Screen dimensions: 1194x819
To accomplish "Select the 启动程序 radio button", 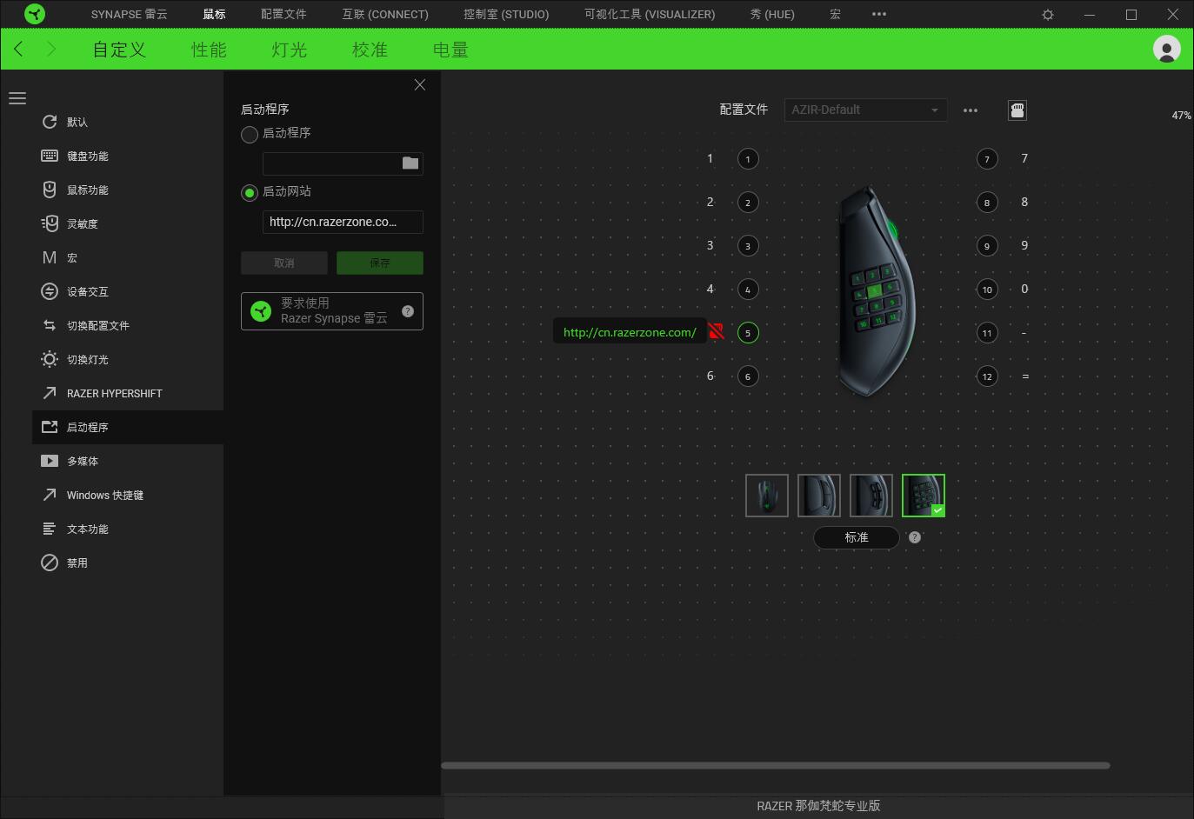I will (x=250, y=134).
